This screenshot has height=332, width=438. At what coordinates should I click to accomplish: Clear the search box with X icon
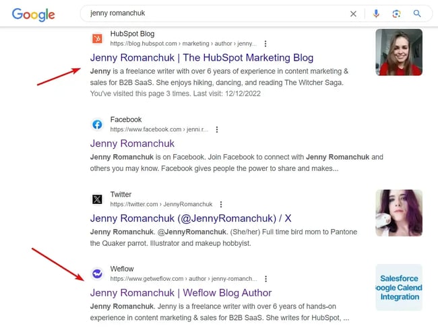coord(353,13)
